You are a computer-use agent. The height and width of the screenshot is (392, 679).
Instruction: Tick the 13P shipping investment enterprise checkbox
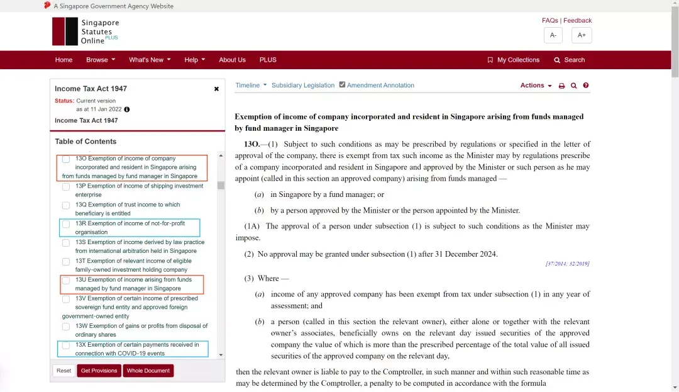tap(66, 187)
